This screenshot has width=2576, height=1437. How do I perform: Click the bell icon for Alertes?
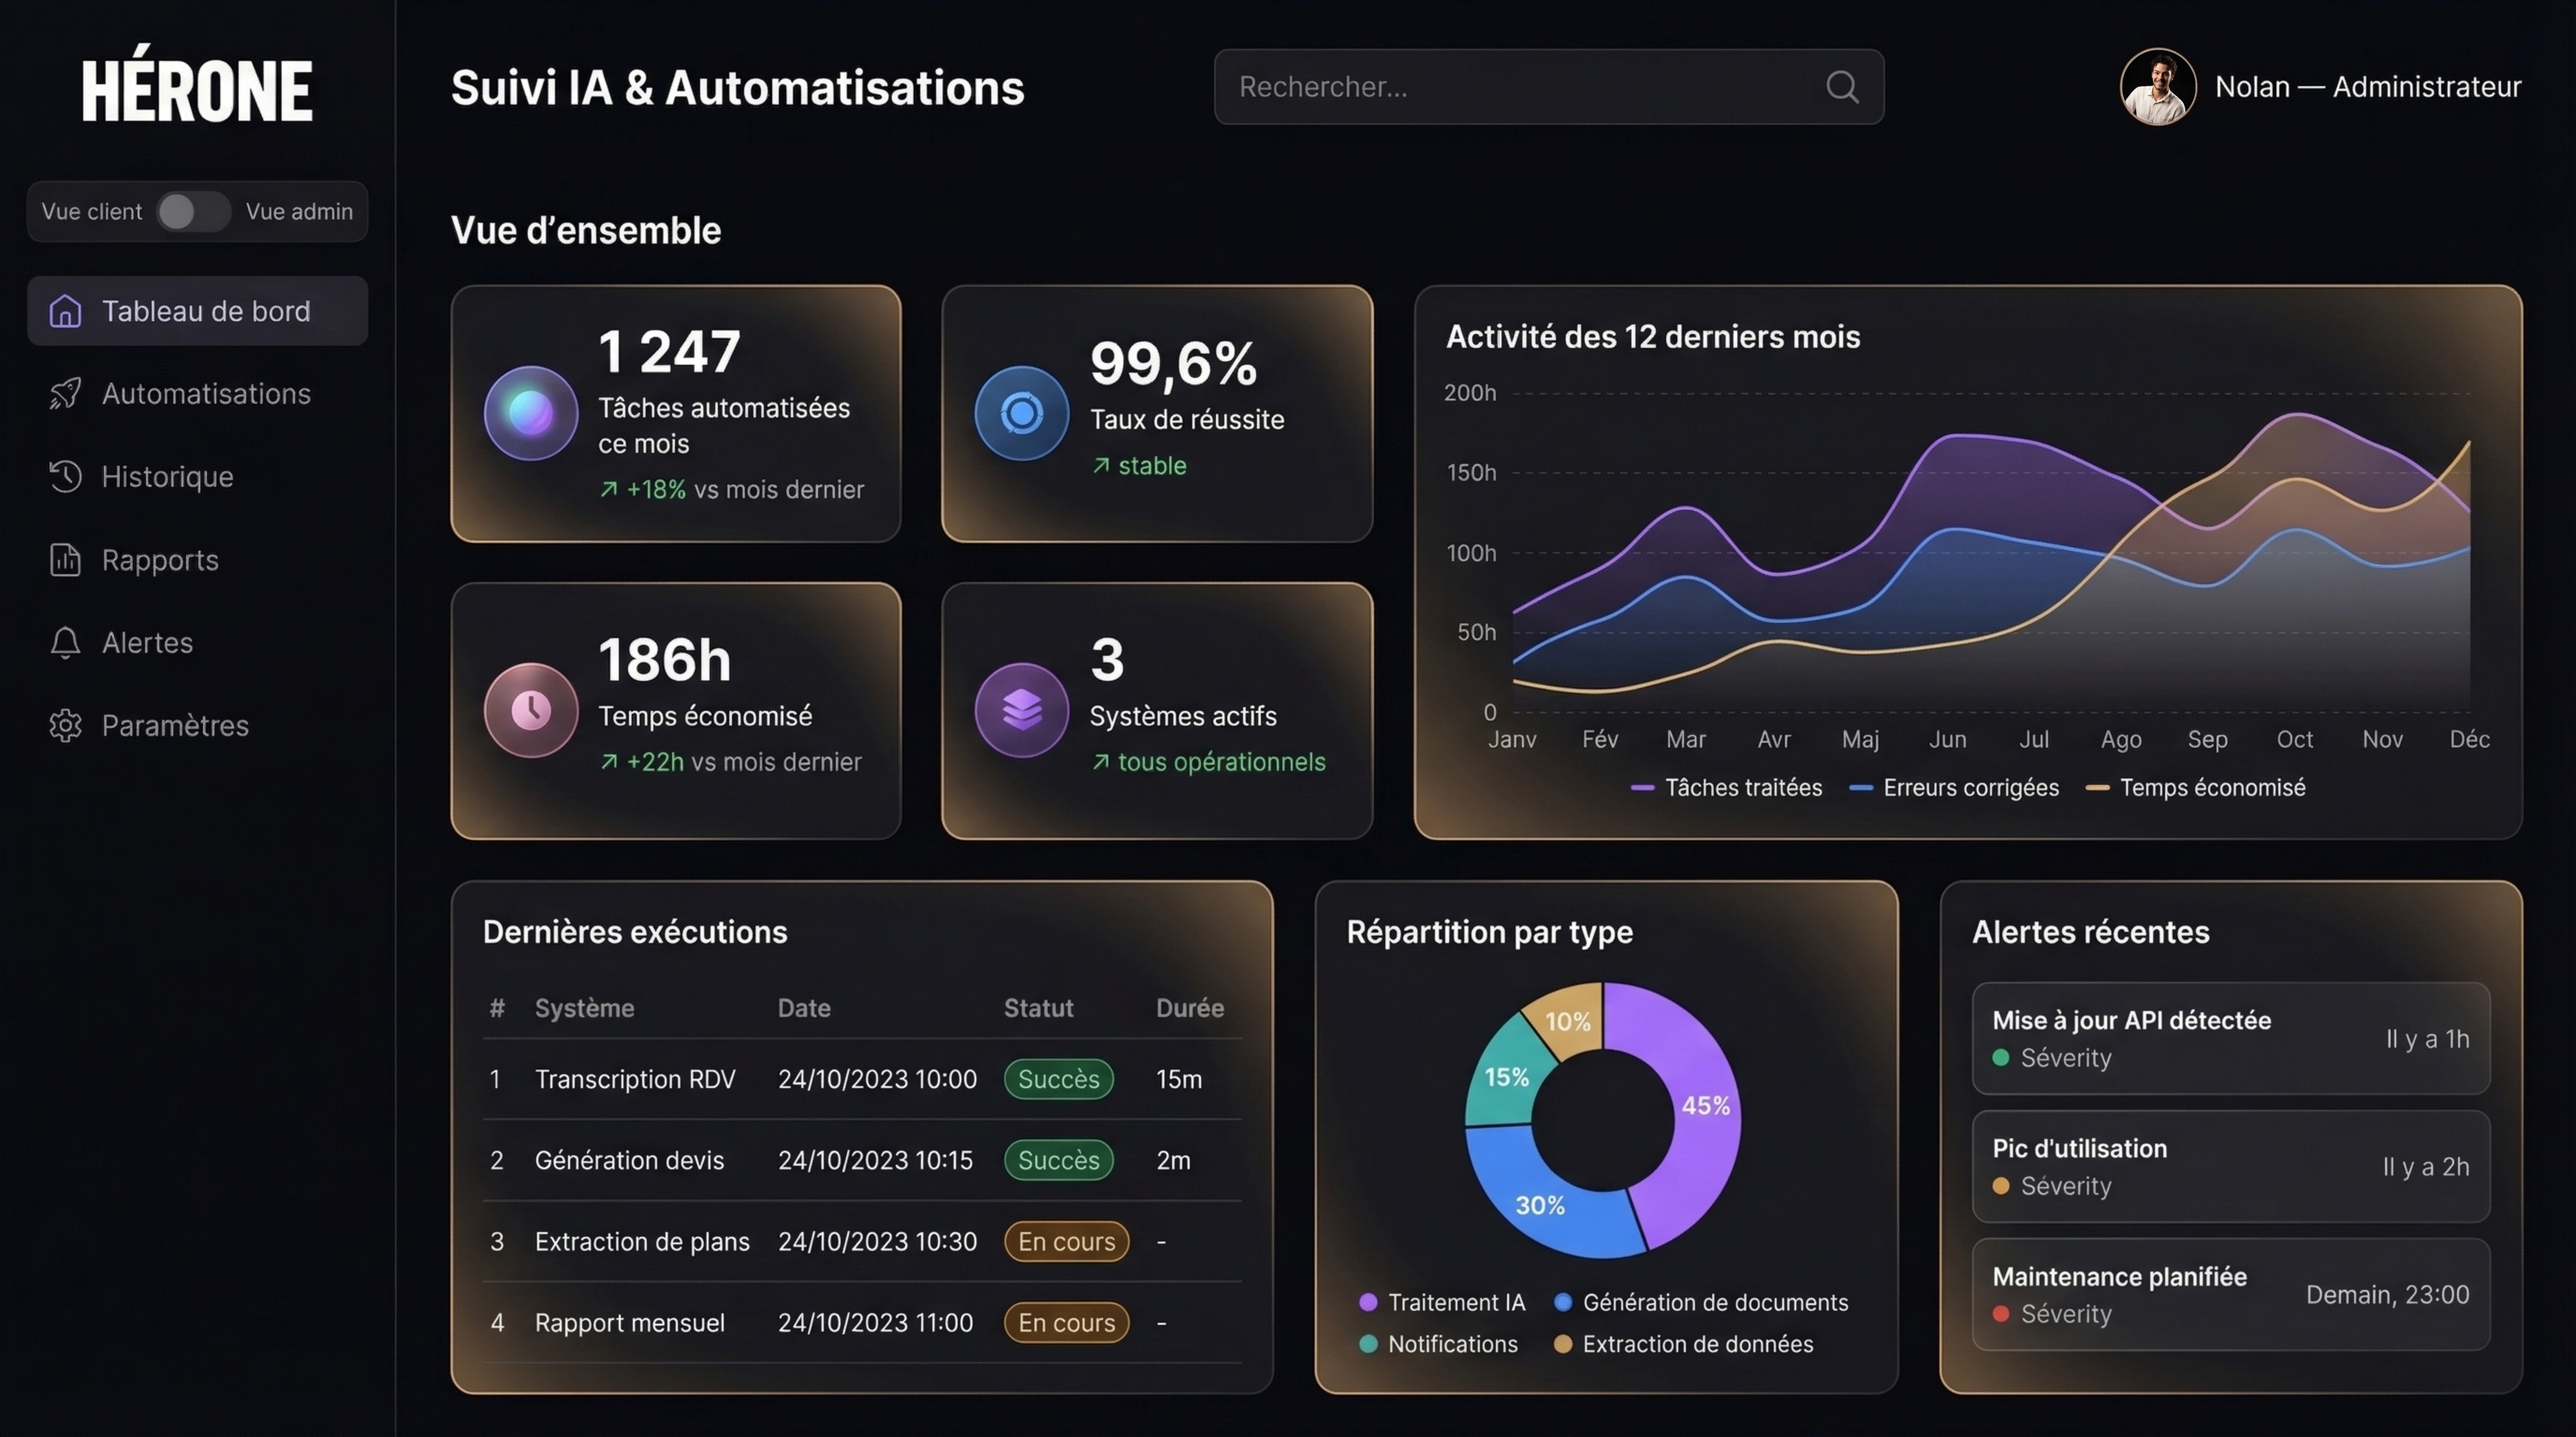coord(65,643)
